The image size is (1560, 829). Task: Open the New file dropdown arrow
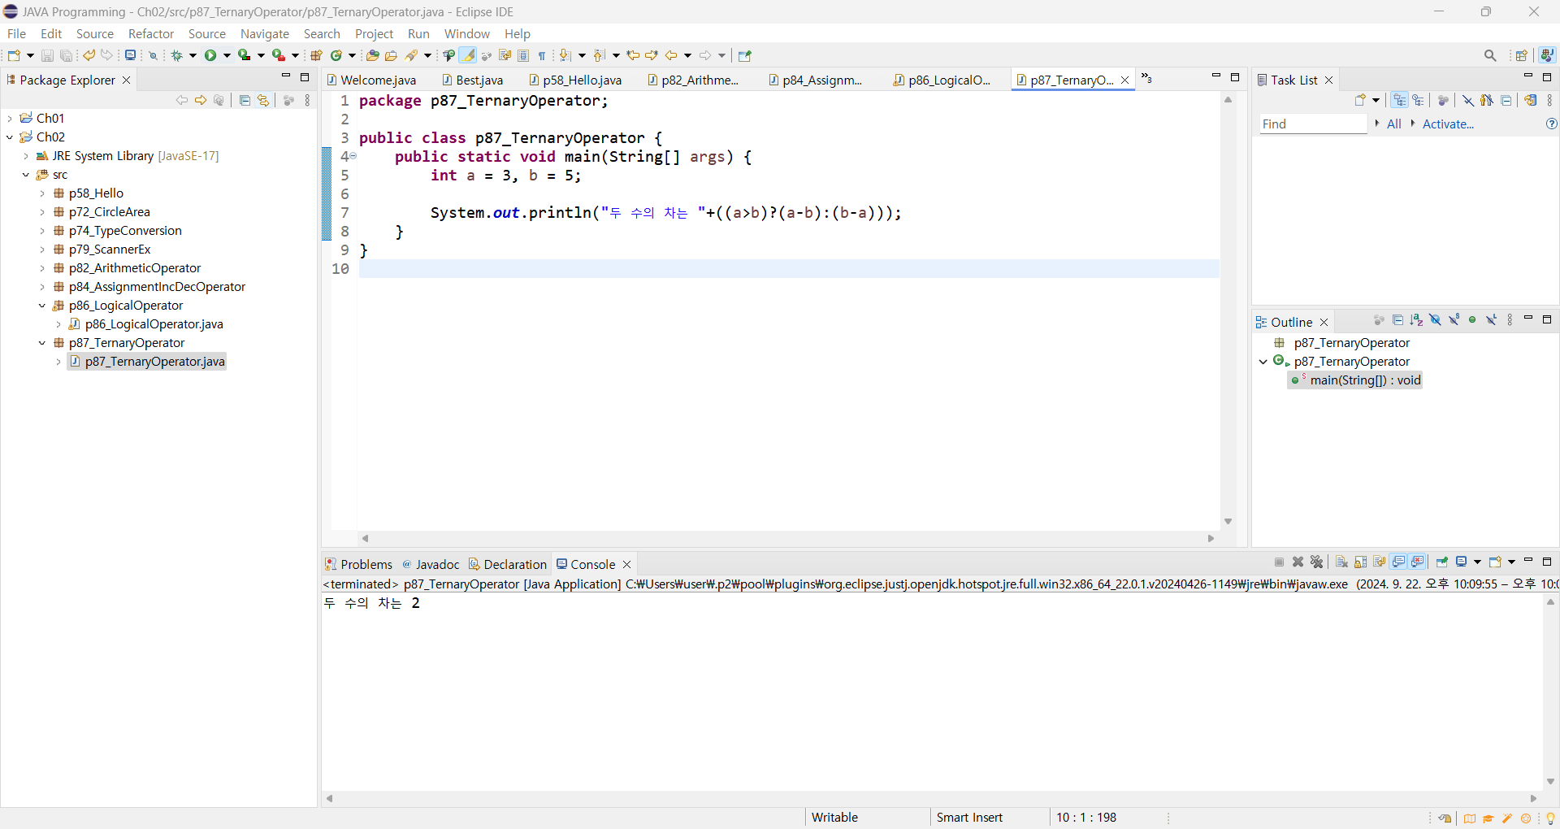click(x=30, y=55)
